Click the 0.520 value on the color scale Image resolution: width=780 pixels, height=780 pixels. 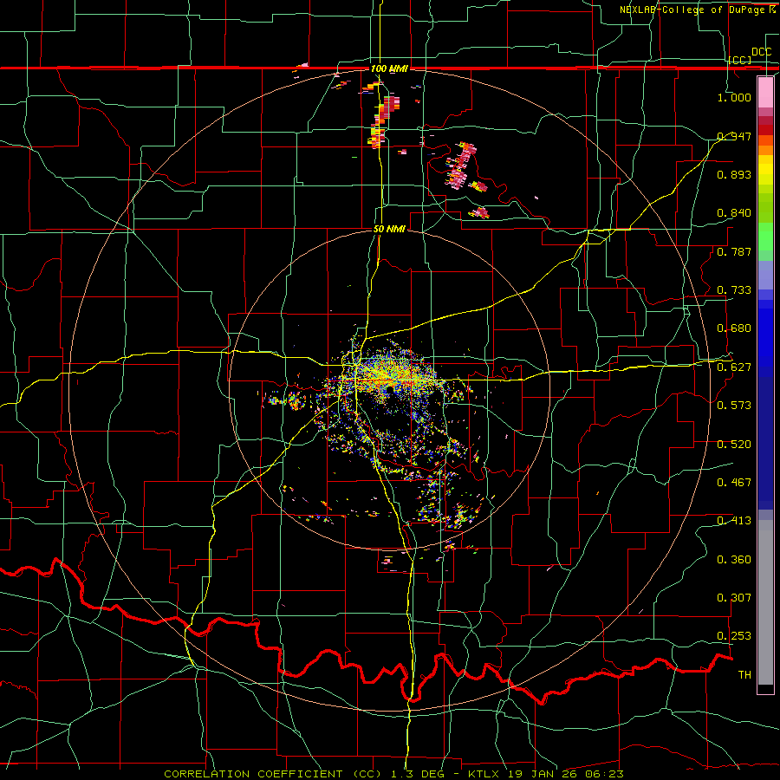734,445
